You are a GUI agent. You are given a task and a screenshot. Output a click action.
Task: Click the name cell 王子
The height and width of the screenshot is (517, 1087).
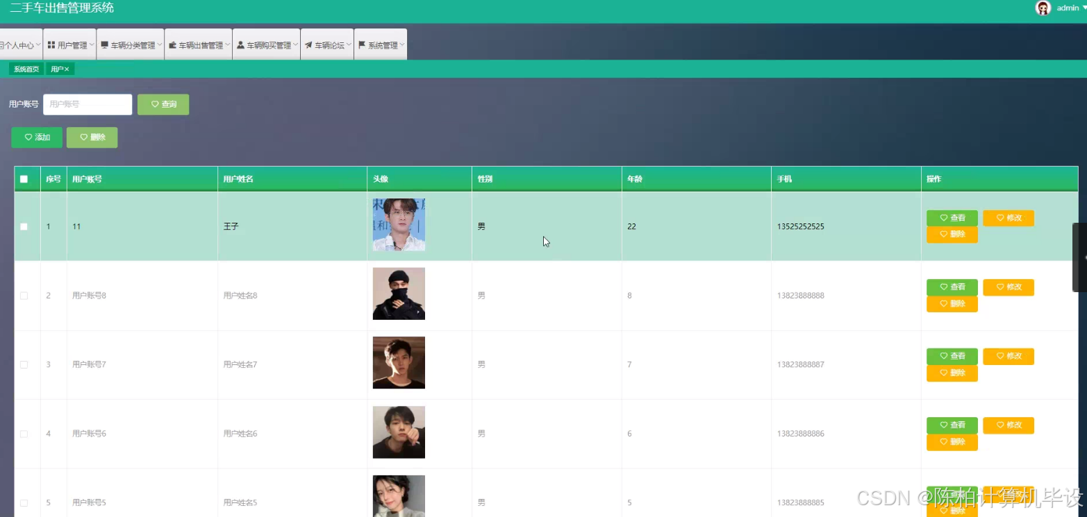coord(231,227)
